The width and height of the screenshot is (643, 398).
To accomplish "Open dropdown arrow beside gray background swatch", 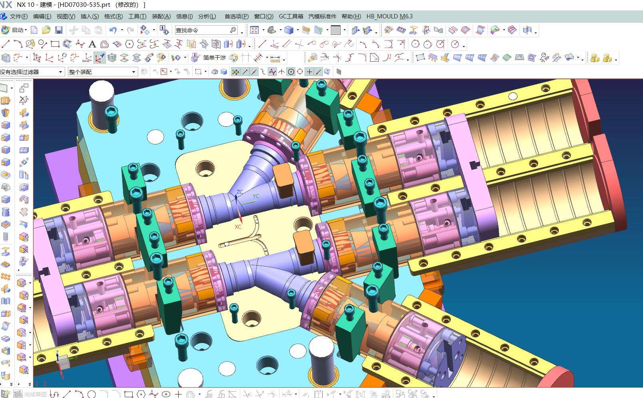I will [x=345, y=30].
